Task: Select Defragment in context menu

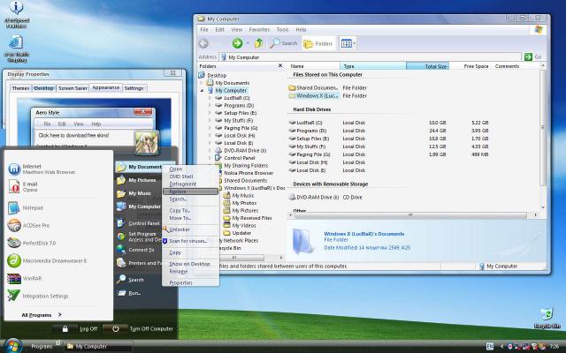Action: (x=183, y=184)
